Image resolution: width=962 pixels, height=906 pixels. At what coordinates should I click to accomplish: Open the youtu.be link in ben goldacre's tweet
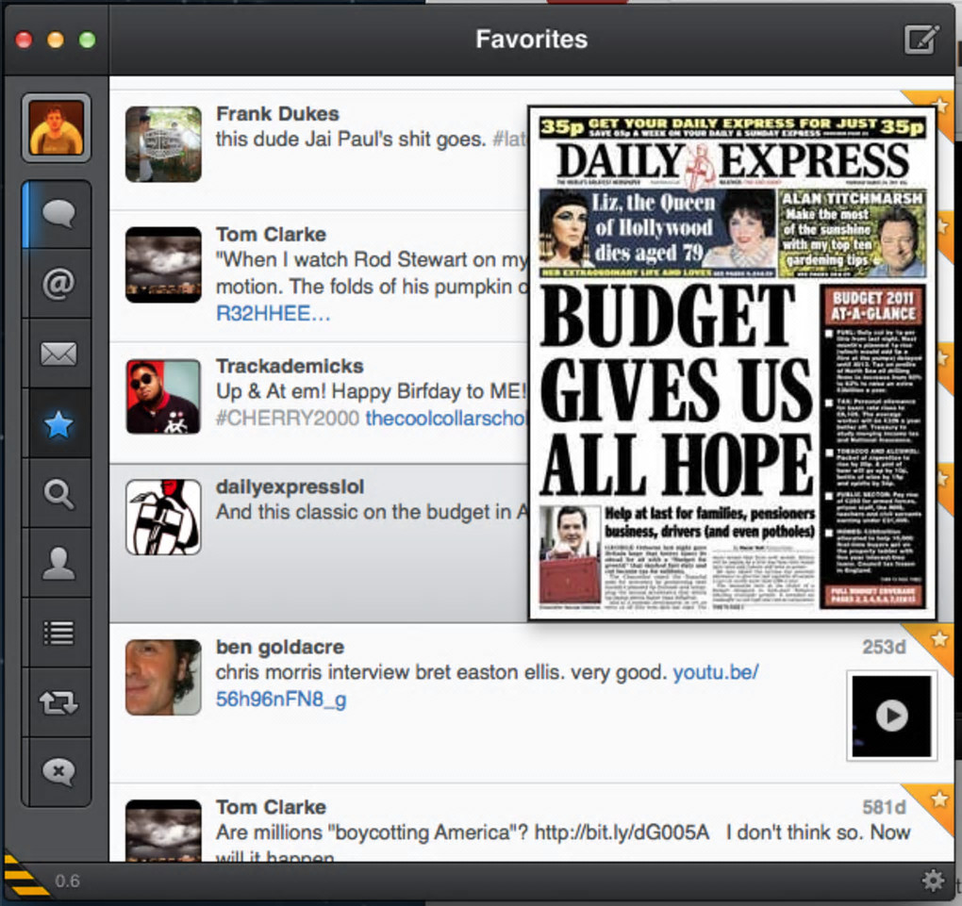(x=715, y=672)
